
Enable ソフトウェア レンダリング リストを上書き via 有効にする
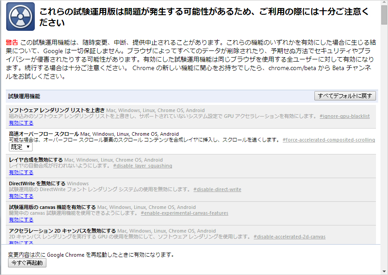point(21,123)
